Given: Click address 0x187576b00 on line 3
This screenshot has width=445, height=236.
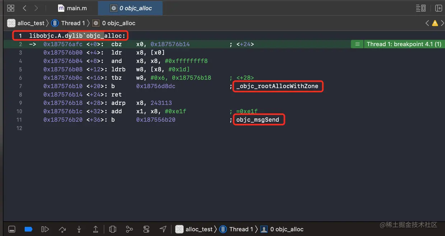Looking at the screenshot, I should 63,53.
